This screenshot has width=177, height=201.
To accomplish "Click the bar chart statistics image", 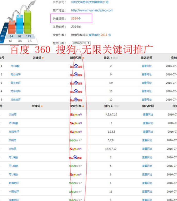I will [19, 22].
